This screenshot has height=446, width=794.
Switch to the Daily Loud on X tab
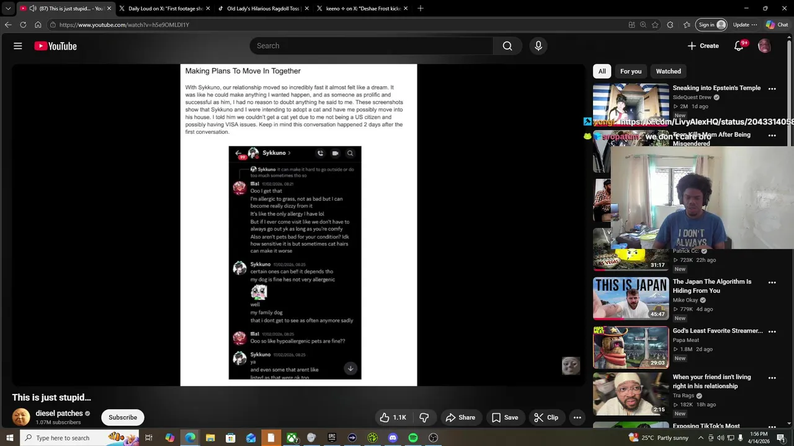[x=165, y=8]
